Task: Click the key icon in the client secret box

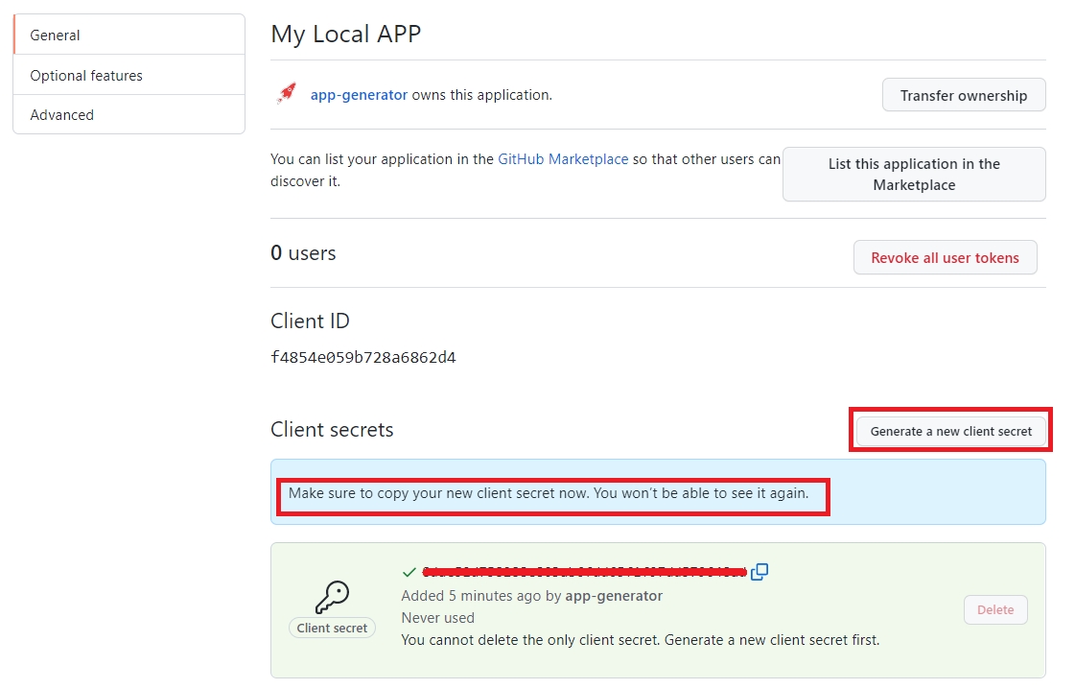Action: click(332, 597)
